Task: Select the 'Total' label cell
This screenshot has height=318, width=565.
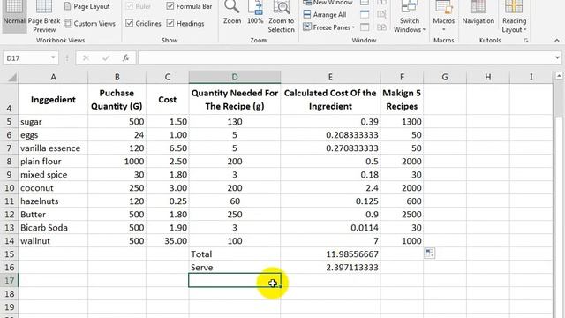Action: click(235, 254)
